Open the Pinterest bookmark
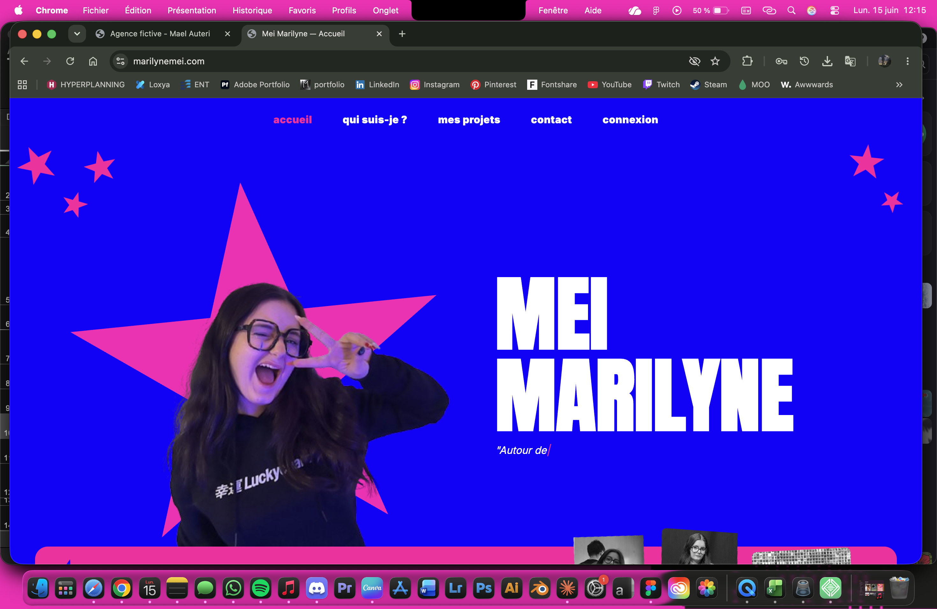 493,85
